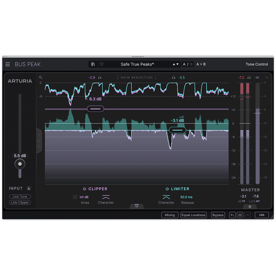Click the Inf dB knee value

[84, 197]
